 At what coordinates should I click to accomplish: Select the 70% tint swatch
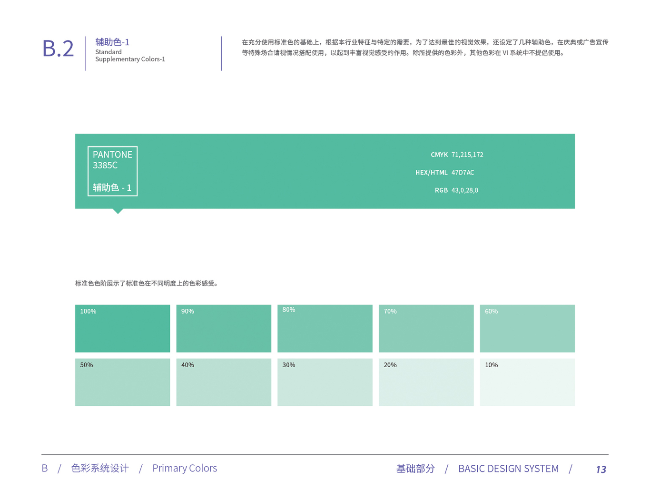coord(426,328)
